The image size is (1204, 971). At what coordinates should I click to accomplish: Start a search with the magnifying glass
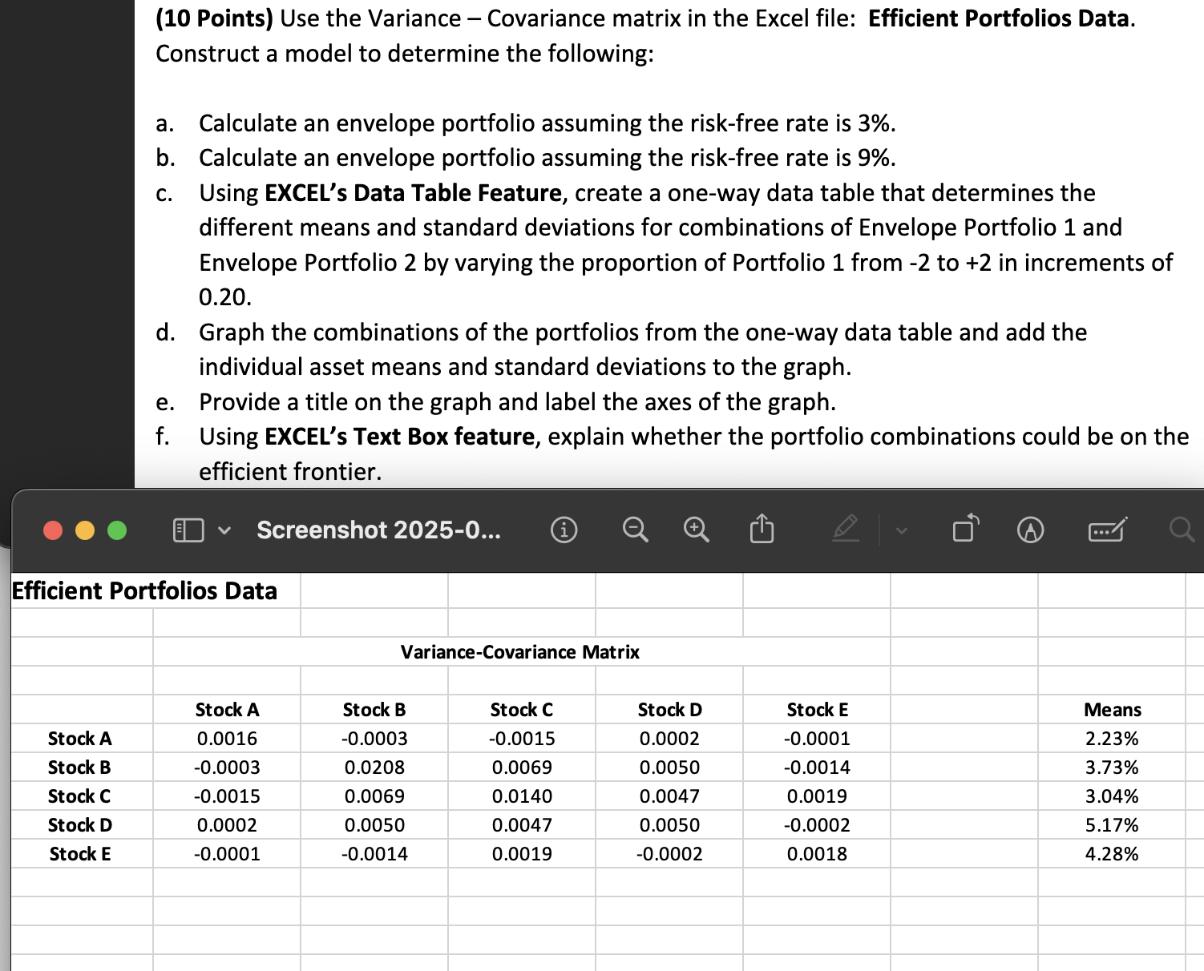click(1182, 529)
